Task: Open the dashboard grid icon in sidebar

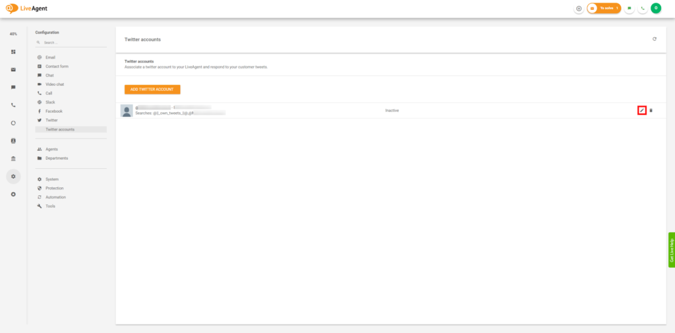Action: 13,51
